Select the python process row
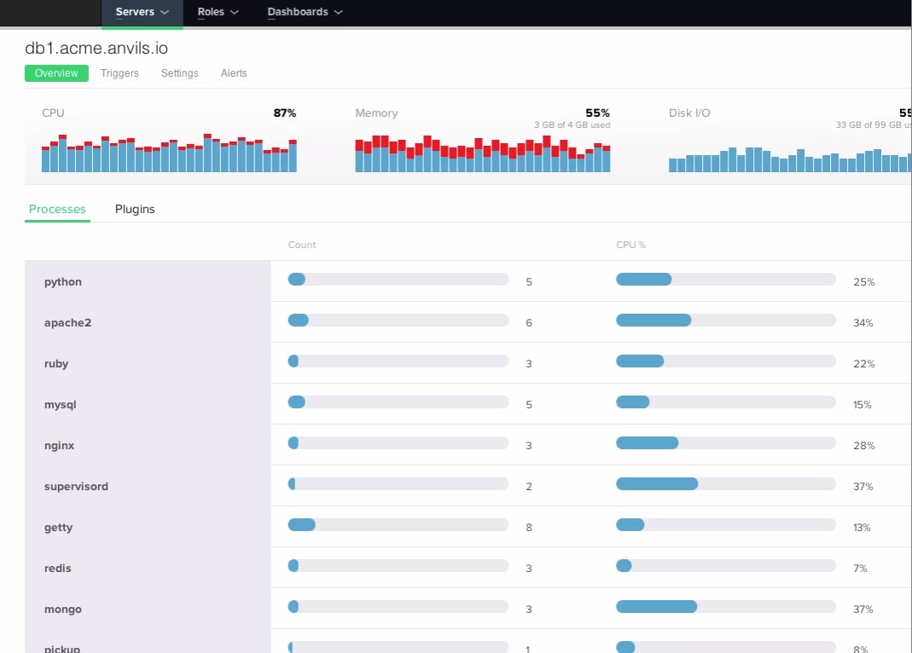This screenshot has width=912, height=653. [x=63, y=281]
